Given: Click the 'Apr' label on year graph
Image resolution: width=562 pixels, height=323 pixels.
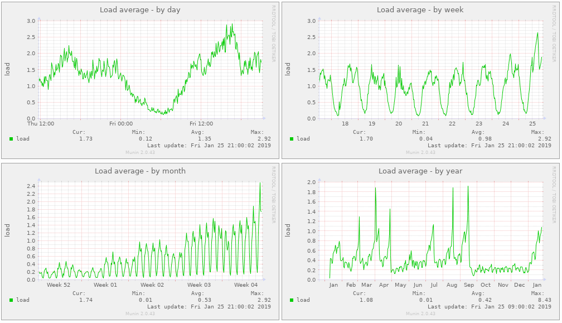Looking at the screenshot, I should point(384,285).
